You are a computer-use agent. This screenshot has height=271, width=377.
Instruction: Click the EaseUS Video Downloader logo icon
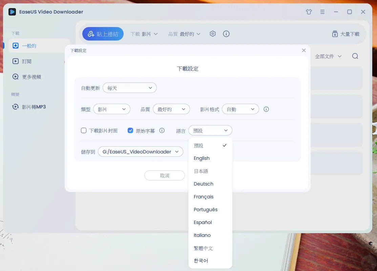point(12,12)
